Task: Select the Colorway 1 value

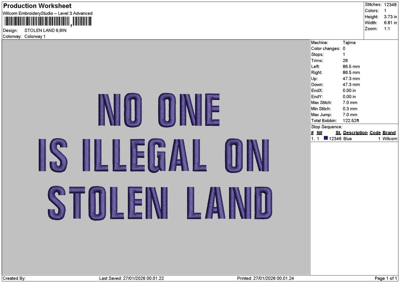Action: coord(35,37)
